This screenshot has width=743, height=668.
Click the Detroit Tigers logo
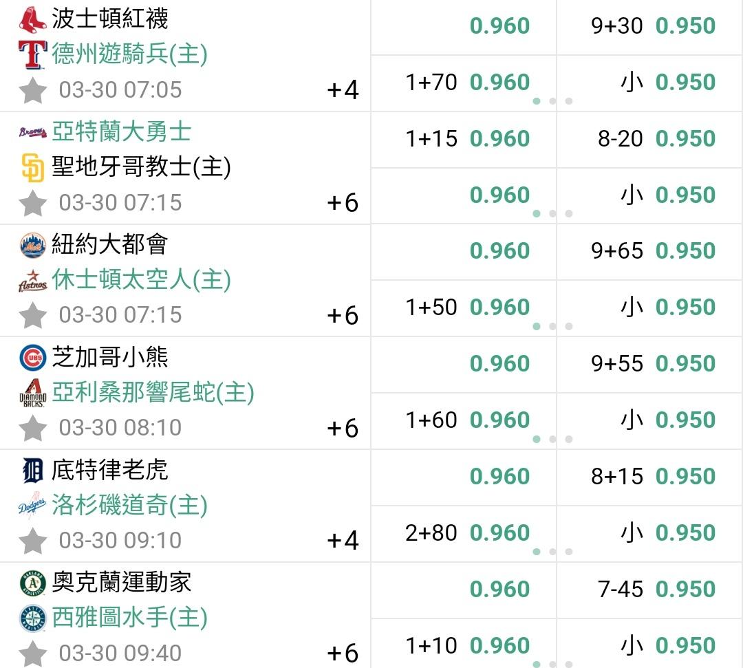click(x=33, y=471)
